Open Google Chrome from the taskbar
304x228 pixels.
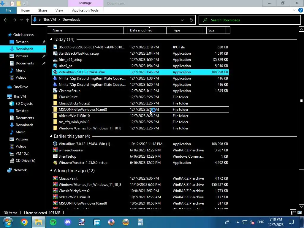[x=24, y=222]
